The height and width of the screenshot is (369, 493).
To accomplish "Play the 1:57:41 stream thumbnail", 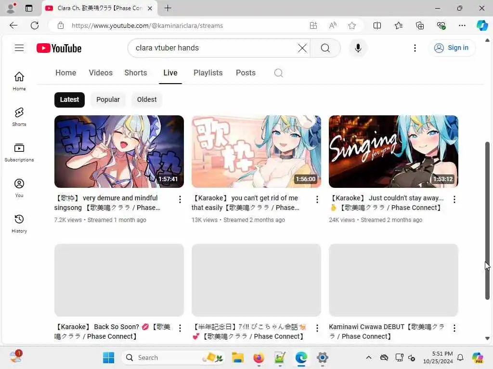I will (x=119, y=151).
